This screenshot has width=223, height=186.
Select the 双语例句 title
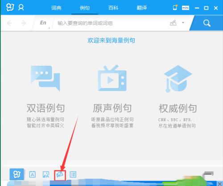coord(45,108)
